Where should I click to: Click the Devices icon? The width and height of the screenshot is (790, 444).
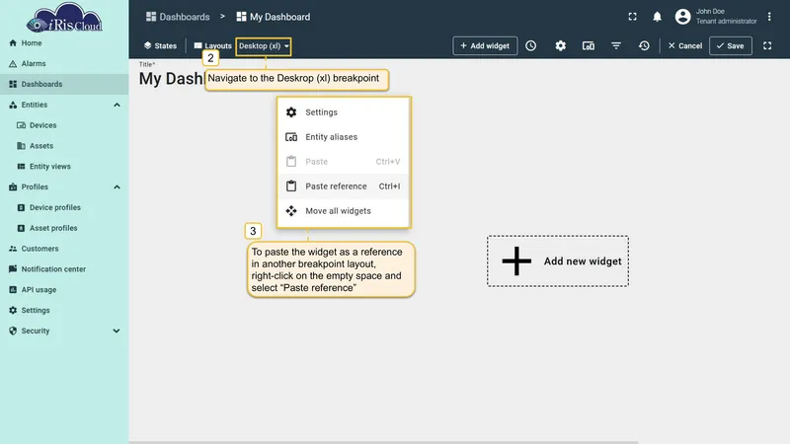point(21,125)
